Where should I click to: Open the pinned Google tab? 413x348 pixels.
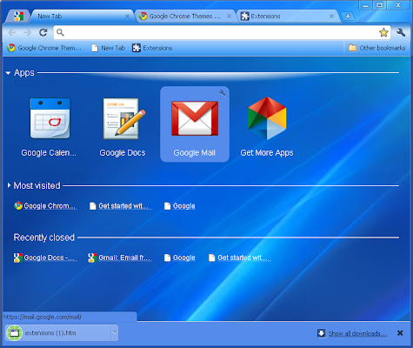click(18, 16)
